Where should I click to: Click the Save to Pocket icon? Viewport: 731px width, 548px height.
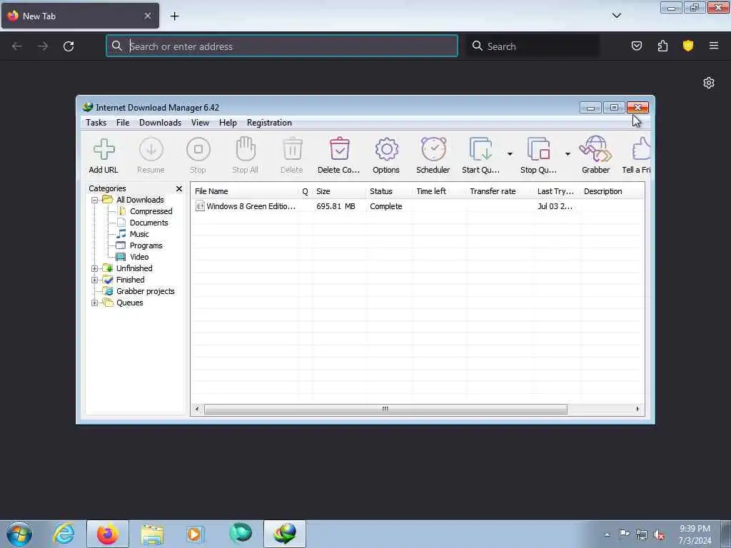pyautogui.click(x=637, y=46)
